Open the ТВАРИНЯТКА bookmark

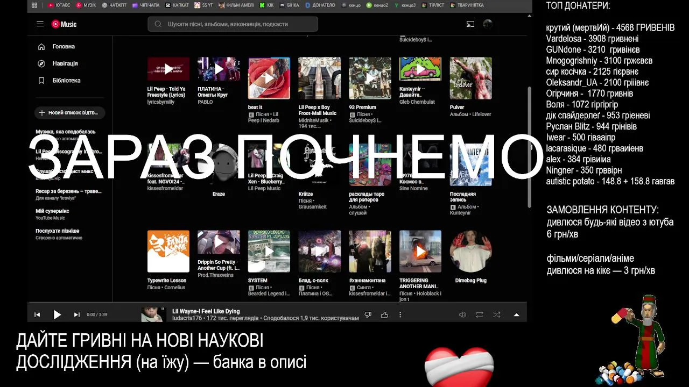pyautogui.click(x=467, y=5)
